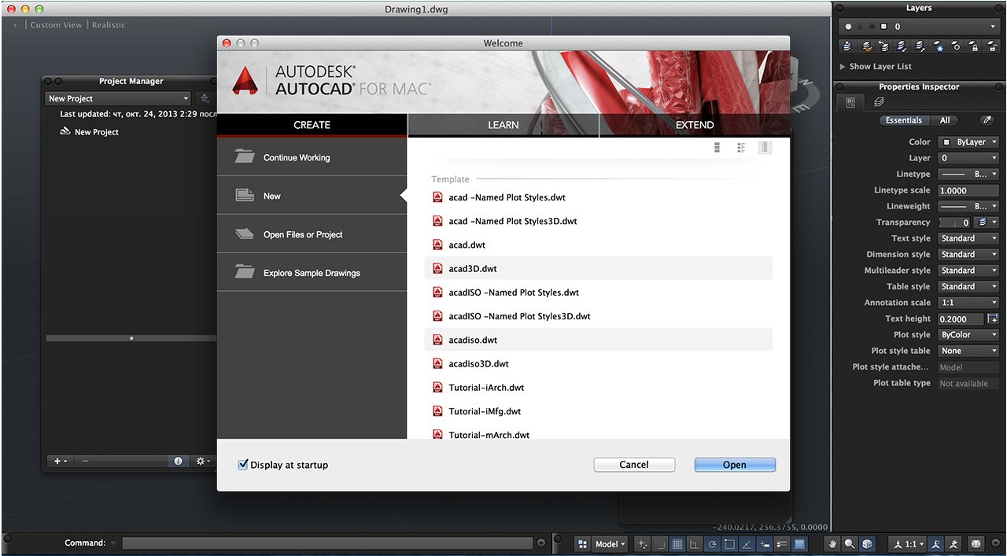Uncheck the Display at startup checkbox
This screenshot has height=556, width=1007.
243,465
